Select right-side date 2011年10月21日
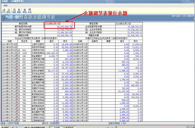 click(x=80, y=106)
